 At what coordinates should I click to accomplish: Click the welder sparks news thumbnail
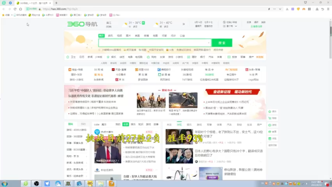183,100
